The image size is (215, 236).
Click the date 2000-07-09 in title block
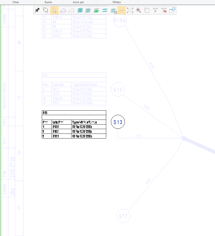coord(12,167)
